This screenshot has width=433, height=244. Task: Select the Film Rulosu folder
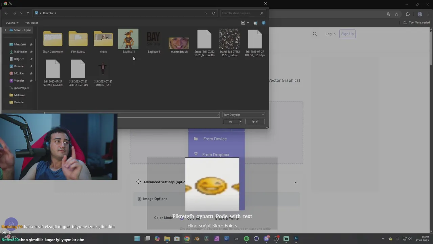[x=78, y=42]
